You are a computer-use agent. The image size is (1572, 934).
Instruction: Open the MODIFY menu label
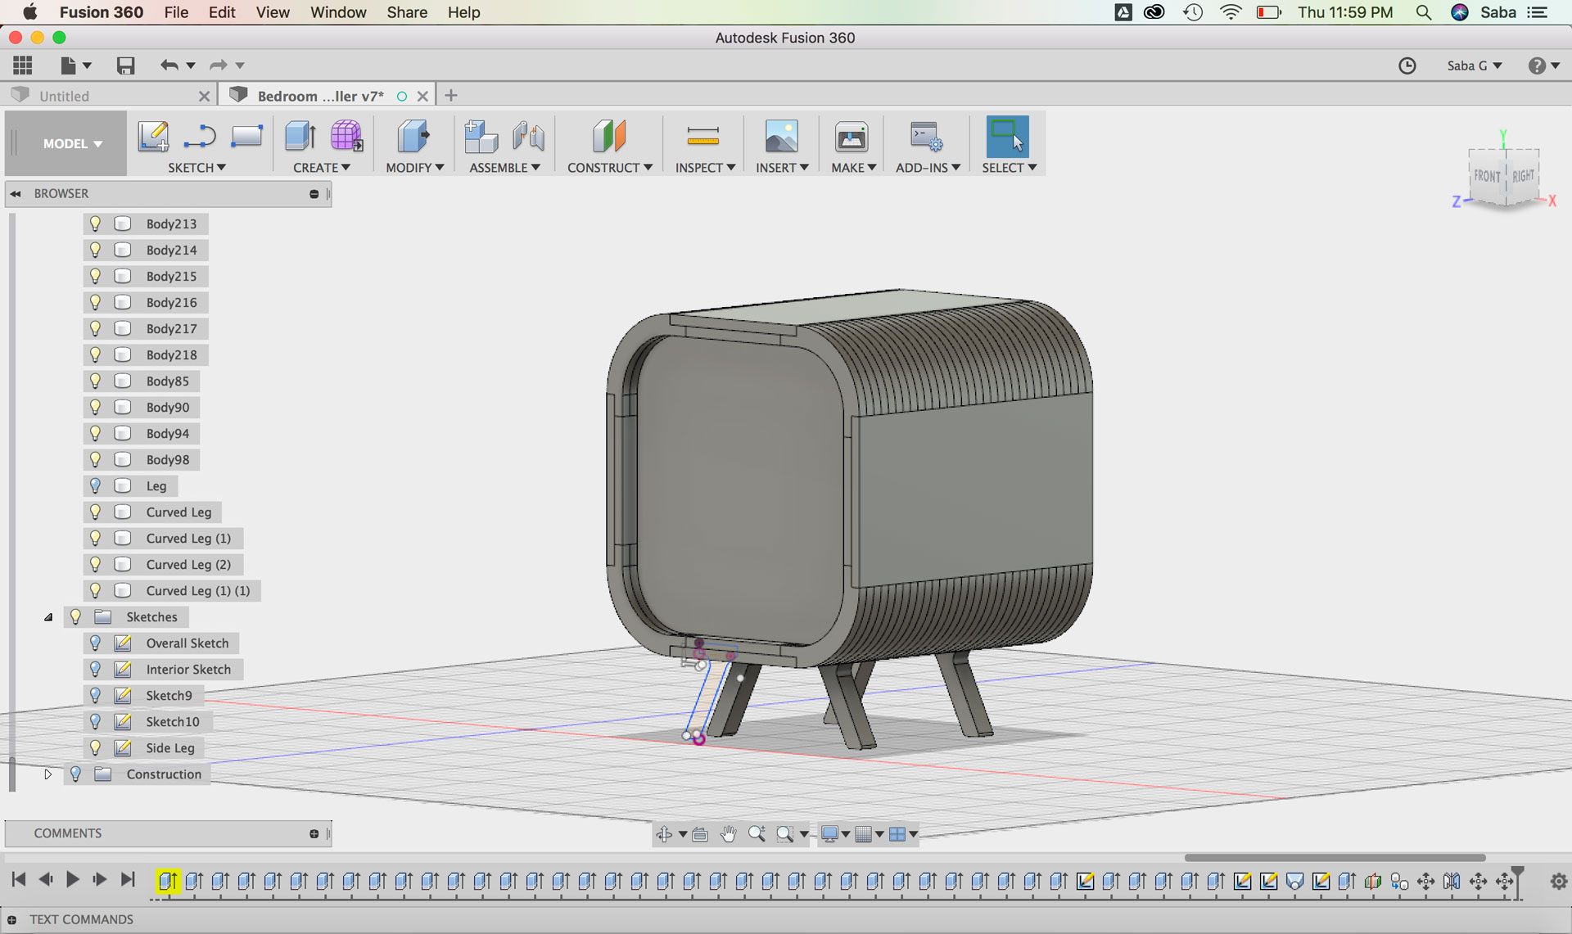pos(414,167)
